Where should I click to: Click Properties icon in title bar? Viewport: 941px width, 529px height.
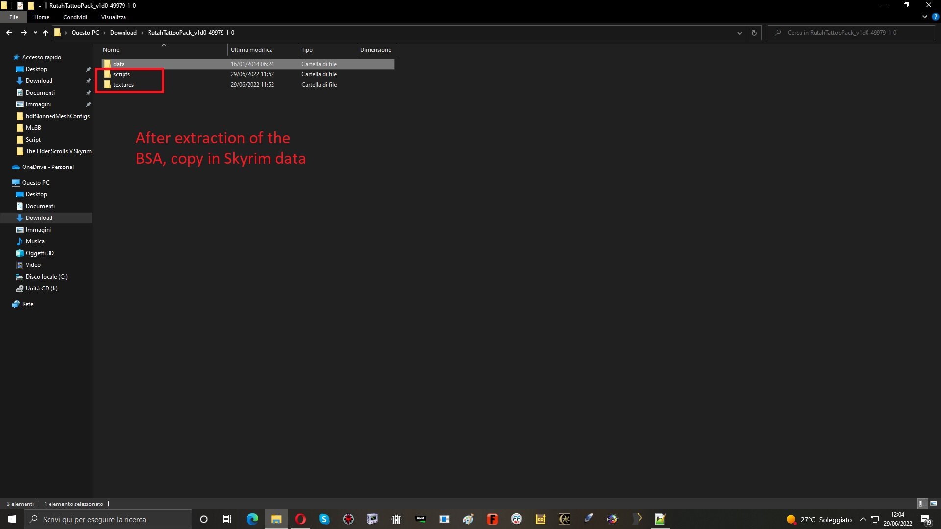point(20,6)
